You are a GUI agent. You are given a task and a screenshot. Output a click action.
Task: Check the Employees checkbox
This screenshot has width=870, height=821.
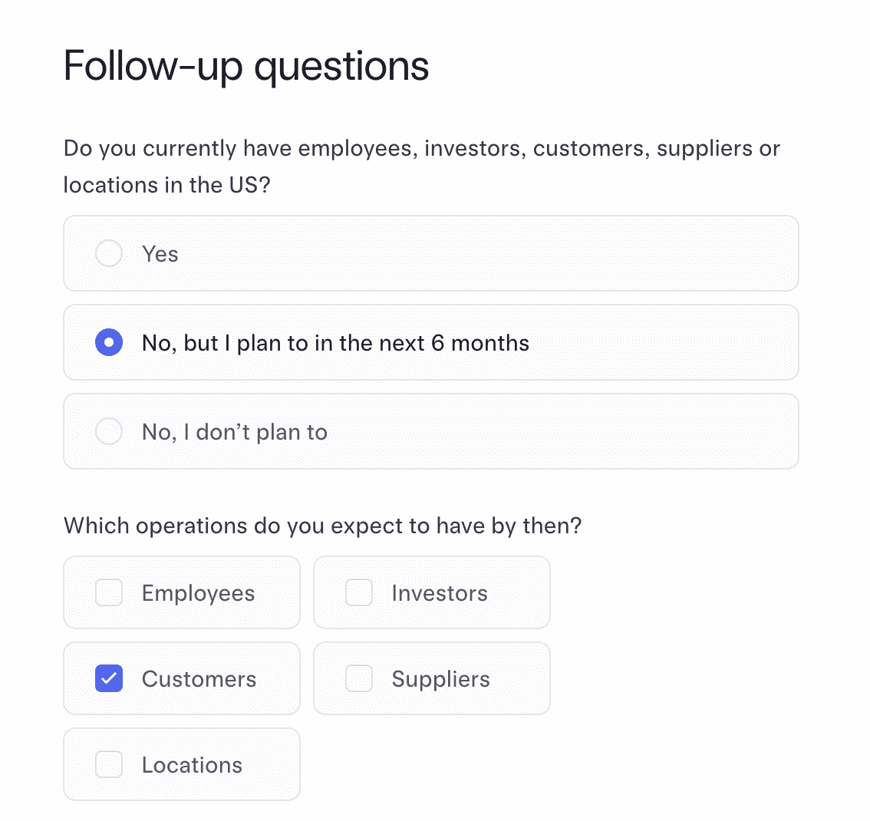109,592
